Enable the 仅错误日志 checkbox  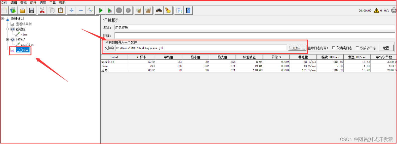point(334,48)
